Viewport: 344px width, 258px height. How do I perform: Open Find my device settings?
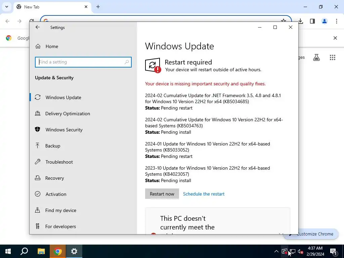click(83, 210)
